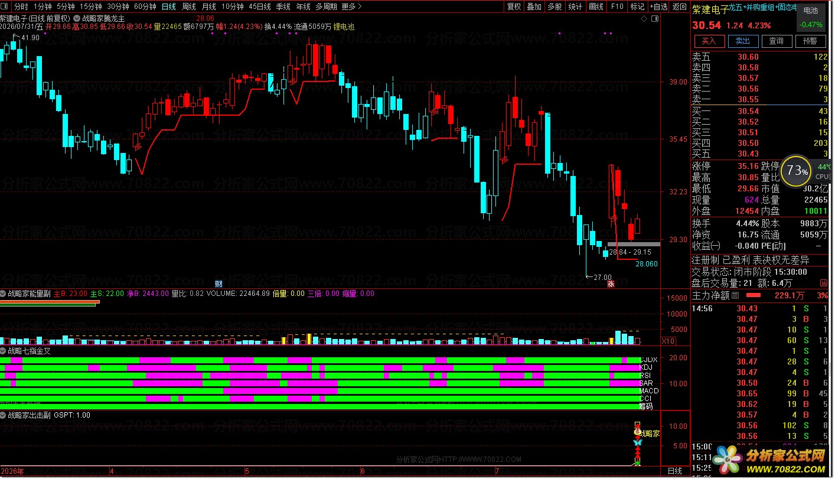This screenshot has height=479, width=835.
Task: Click the 战略家 signal label in bottom pane
Action: pyautogui.click(x=650, y=434)
